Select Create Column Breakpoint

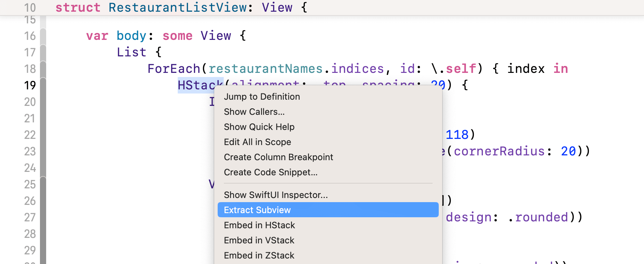tap(278, 157)
